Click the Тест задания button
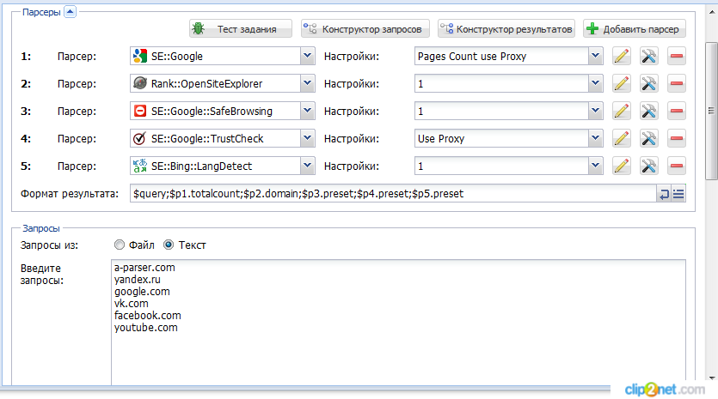Viewport: 718px width, 399px height. 241,29
